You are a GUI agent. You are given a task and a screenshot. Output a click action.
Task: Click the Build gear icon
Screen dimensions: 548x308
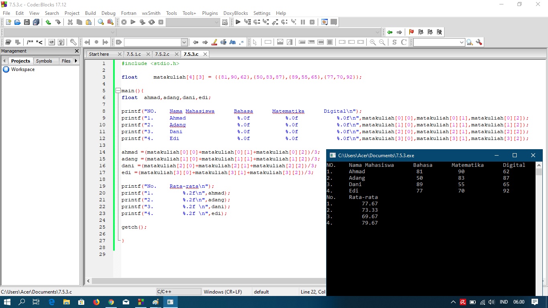124,22
